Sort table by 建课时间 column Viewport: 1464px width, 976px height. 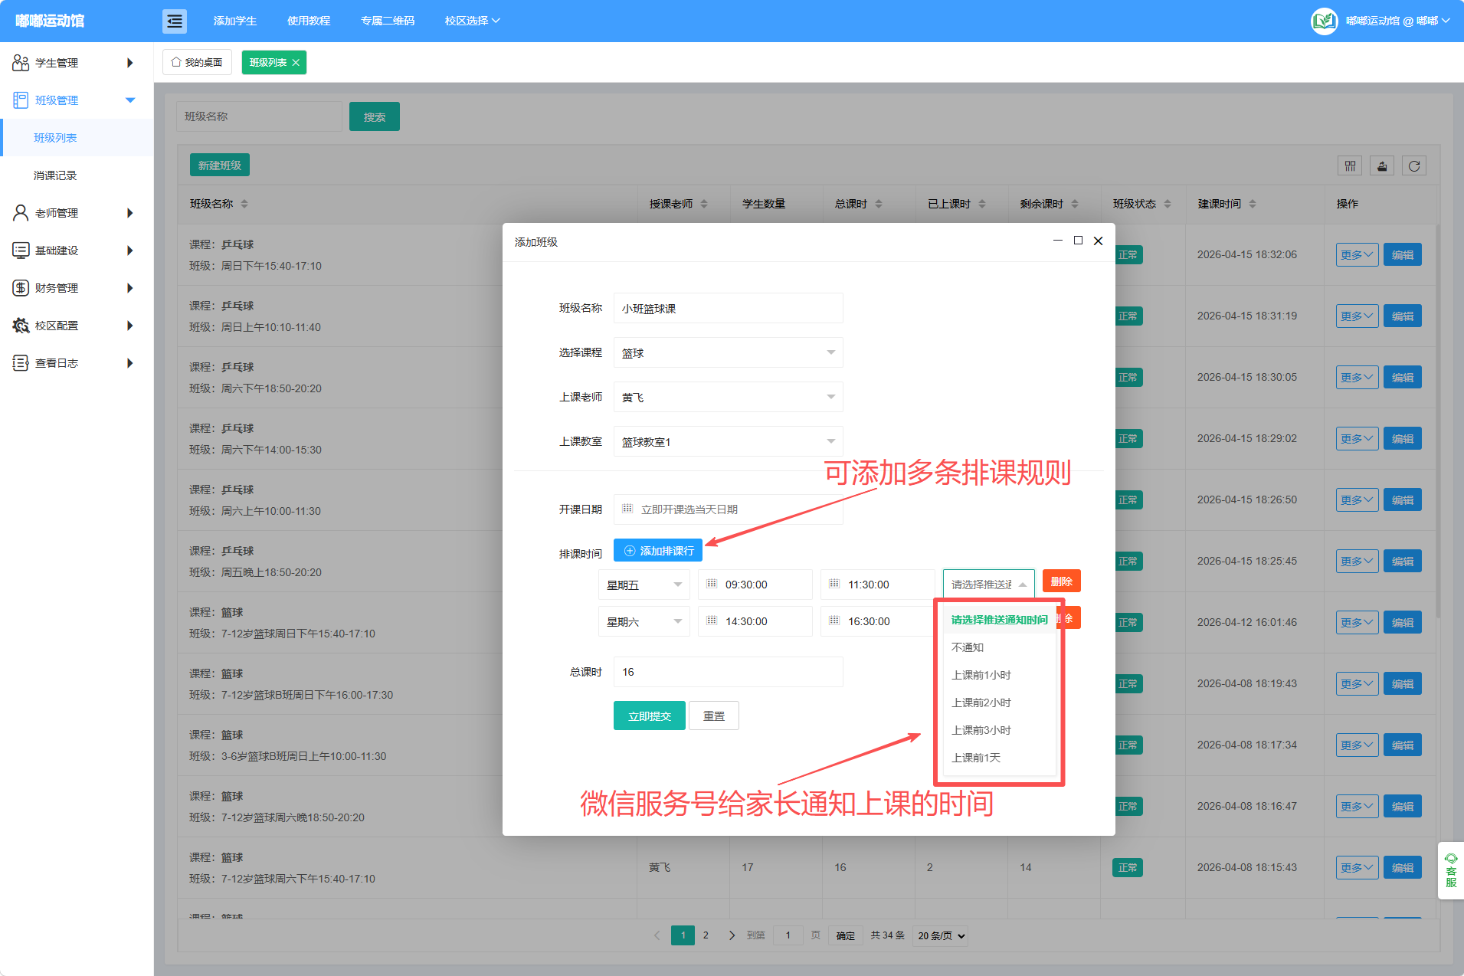pos(1253,204)
